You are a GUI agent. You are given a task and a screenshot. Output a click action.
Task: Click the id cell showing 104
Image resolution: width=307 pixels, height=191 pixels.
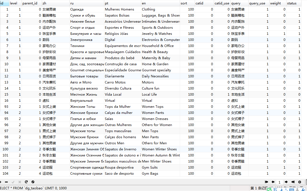tap(4, 173)
